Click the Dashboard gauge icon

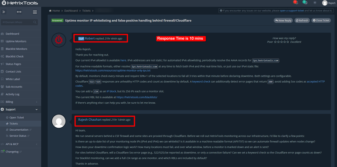point(2,34)
